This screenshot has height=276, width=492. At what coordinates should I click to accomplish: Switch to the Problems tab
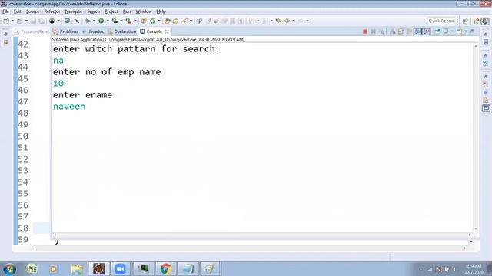coord(65,31)
